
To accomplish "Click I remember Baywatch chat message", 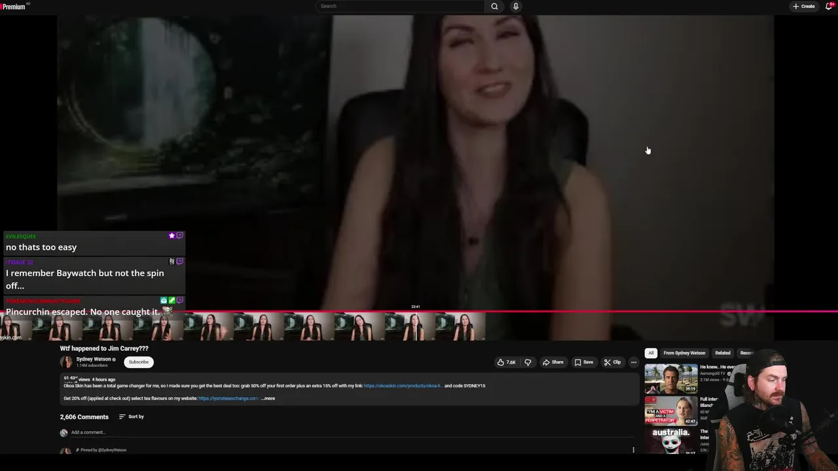I will 85,279.
